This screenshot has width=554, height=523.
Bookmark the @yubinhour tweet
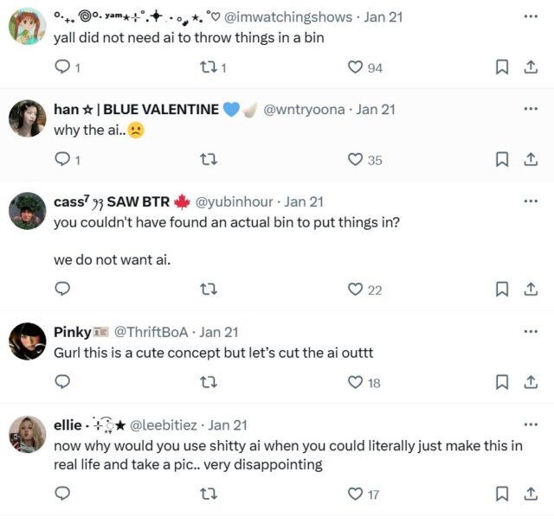501,290
